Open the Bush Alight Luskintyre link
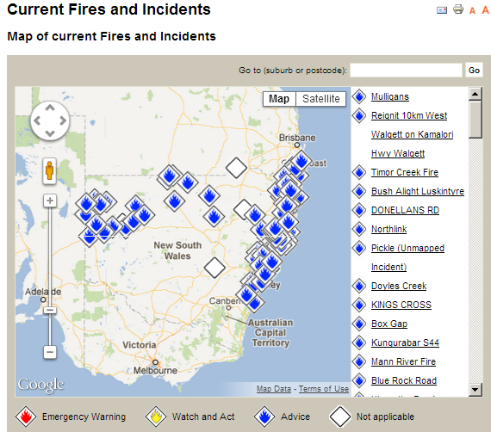Viewport: 491px width, 432px height. click(x=418, y=191)
